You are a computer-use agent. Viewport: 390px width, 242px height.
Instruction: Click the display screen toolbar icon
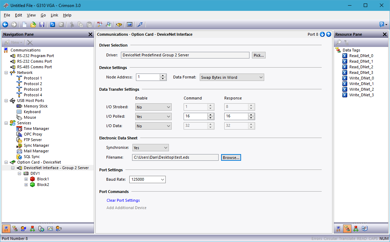[x=129, y=25]
